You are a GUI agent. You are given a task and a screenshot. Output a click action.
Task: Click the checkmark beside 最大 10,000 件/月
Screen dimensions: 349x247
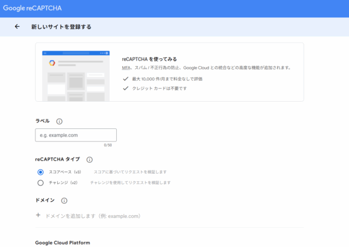pos(125,79)
